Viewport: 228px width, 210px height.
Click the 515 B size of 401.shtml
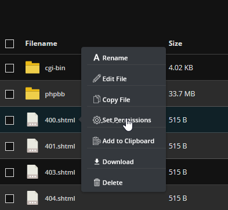tap(178, 146)
